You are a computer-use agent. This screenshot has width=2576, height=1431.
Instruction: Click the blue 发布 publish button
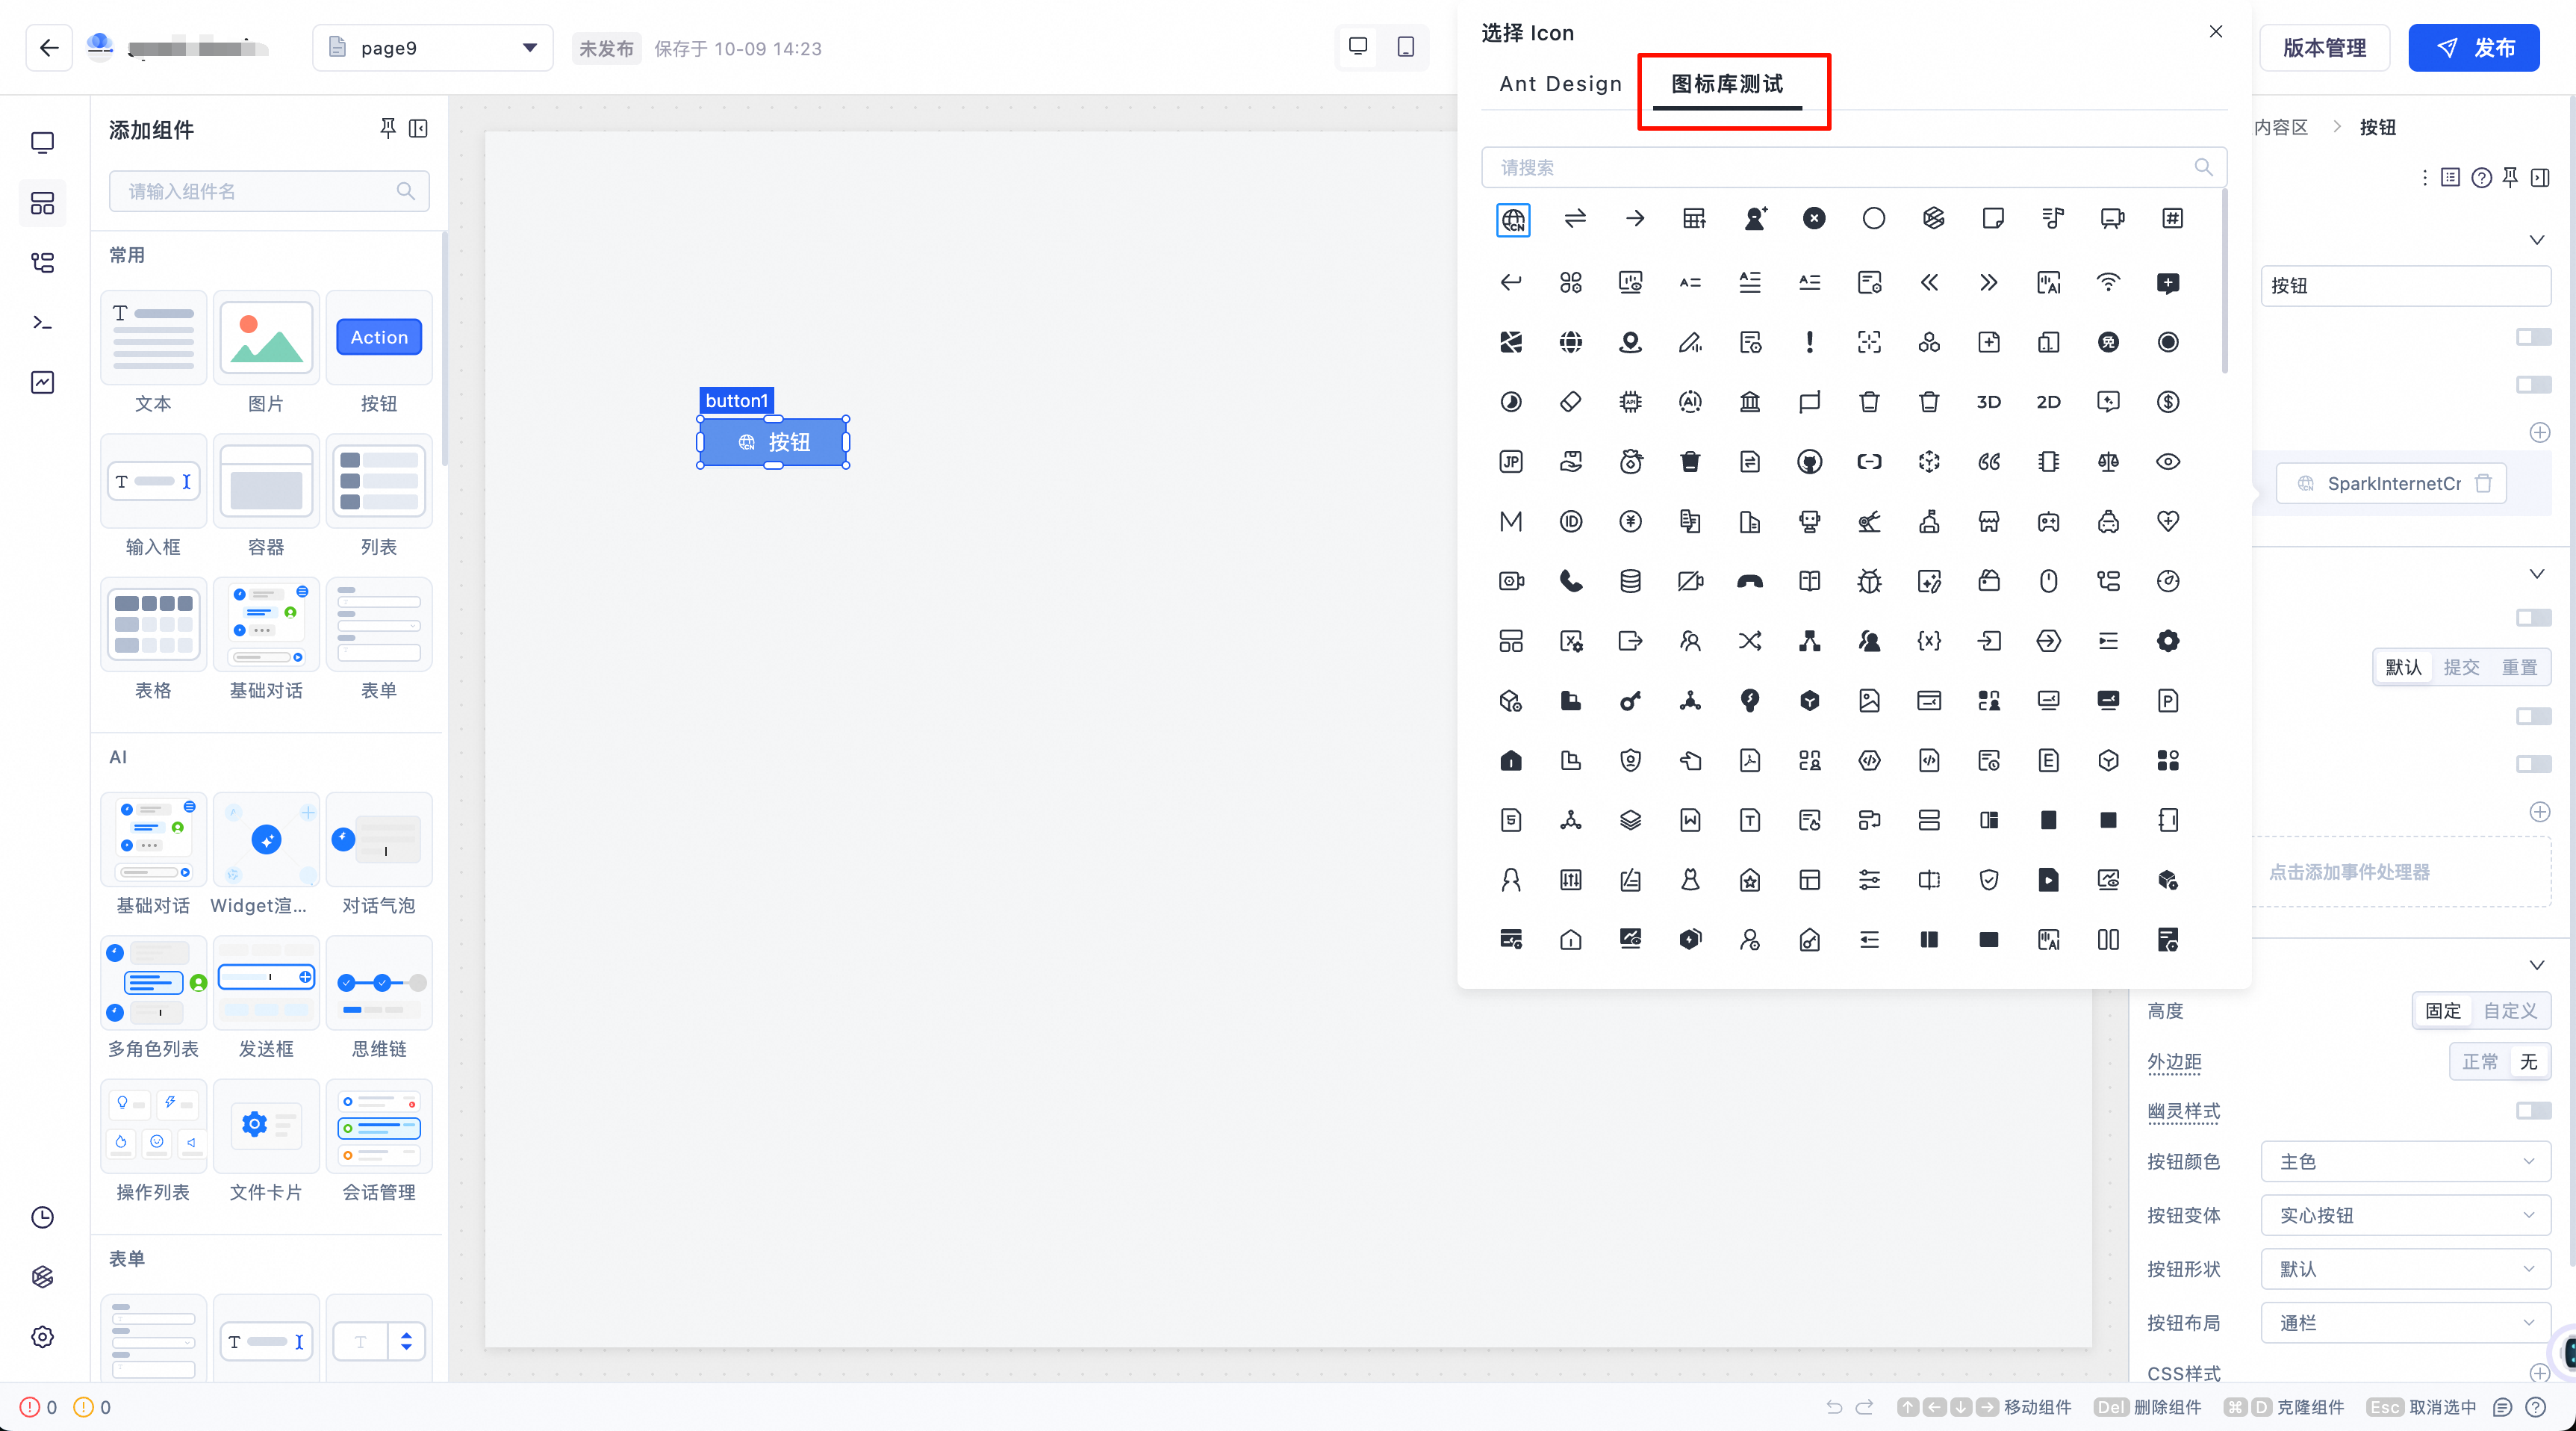tap(2473, 48)
